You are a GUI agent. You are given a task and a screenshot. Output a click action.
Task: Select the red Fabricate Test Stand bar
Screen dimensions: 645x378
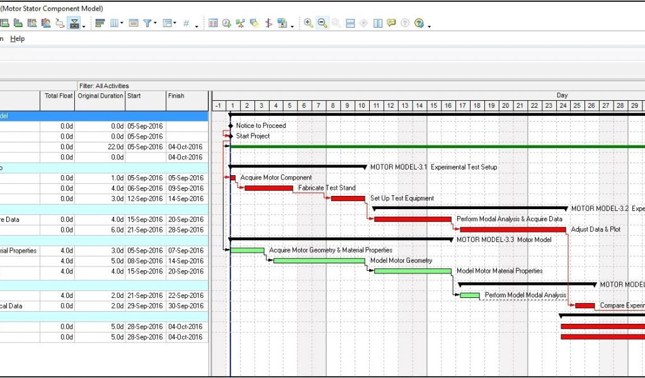pos(268,188)
